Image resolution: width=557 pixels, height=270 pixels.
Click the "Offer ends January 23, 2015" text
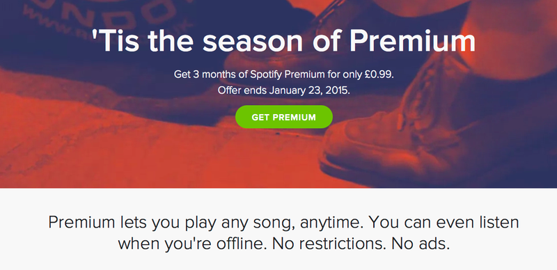tap(283, 90)
